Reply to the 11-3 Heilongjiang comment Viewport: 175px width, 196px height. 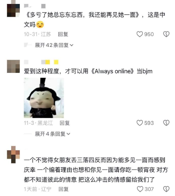click(x=64, y=123)
